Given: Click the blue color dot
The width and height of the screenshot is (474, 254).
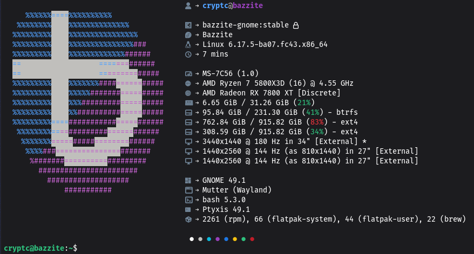Looking at the screenshot, I should click(226, 239).
